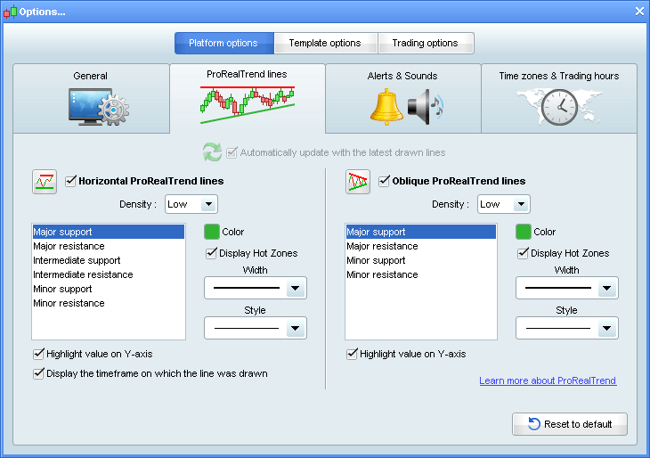Toggle Display Hot Zones for oblique lines
This screenshot has height=458, width=650.
(x=524, y=253)
